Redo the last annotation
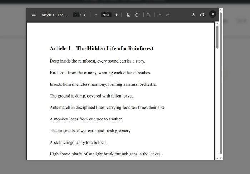 (168, 15)
